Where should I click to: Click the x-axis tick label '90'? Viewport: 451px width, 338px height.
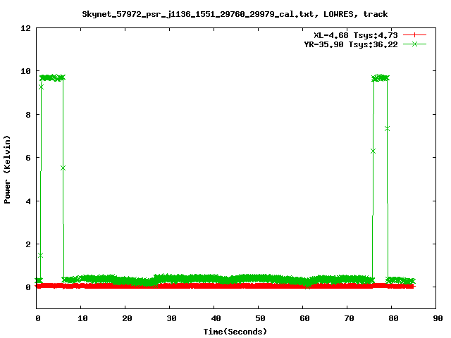click(x=438, y=318)
